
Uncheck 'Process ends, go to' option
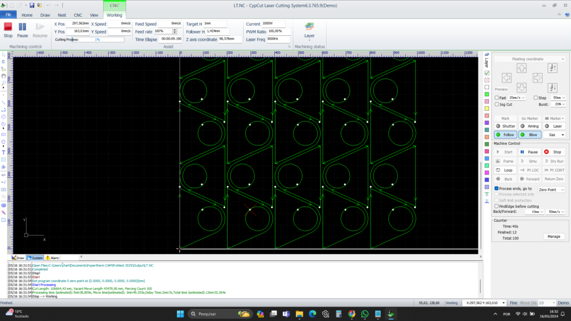pos(497,189)
